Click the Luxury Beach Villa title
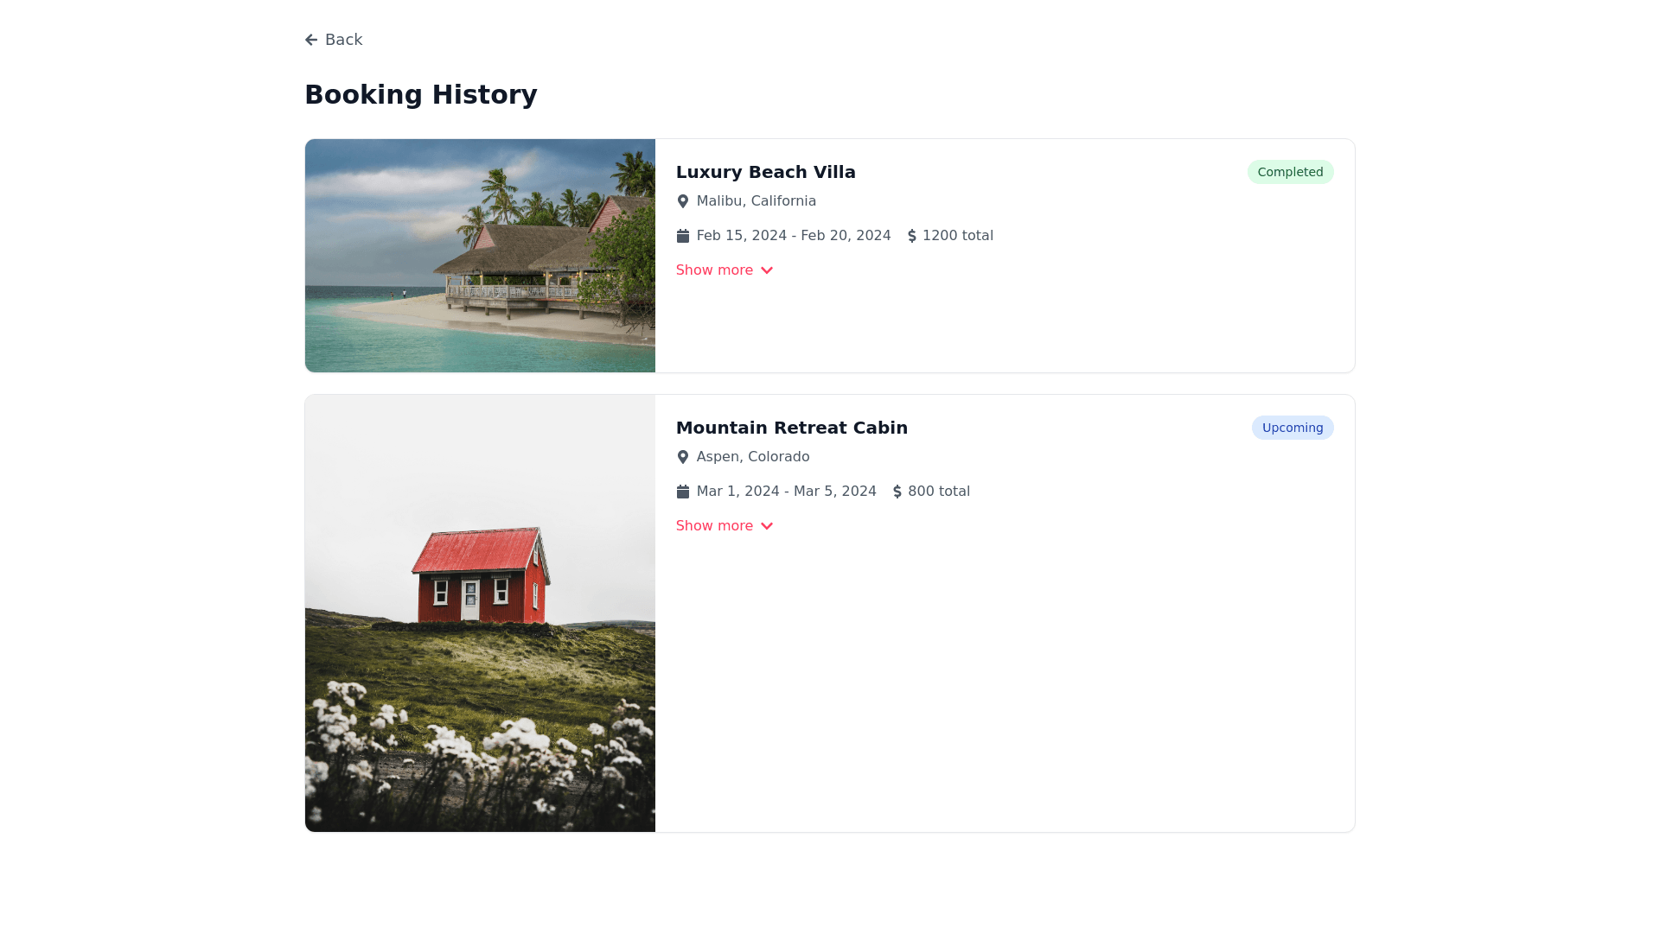The width and height of the screenshot is (1660, 933). pyautogui.click(x=765, y=172)
